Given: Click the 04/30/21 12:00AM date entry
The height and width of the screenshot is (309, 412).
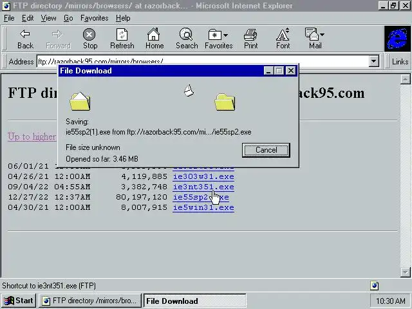Looking at the screenshot, I should click(49, 207).
